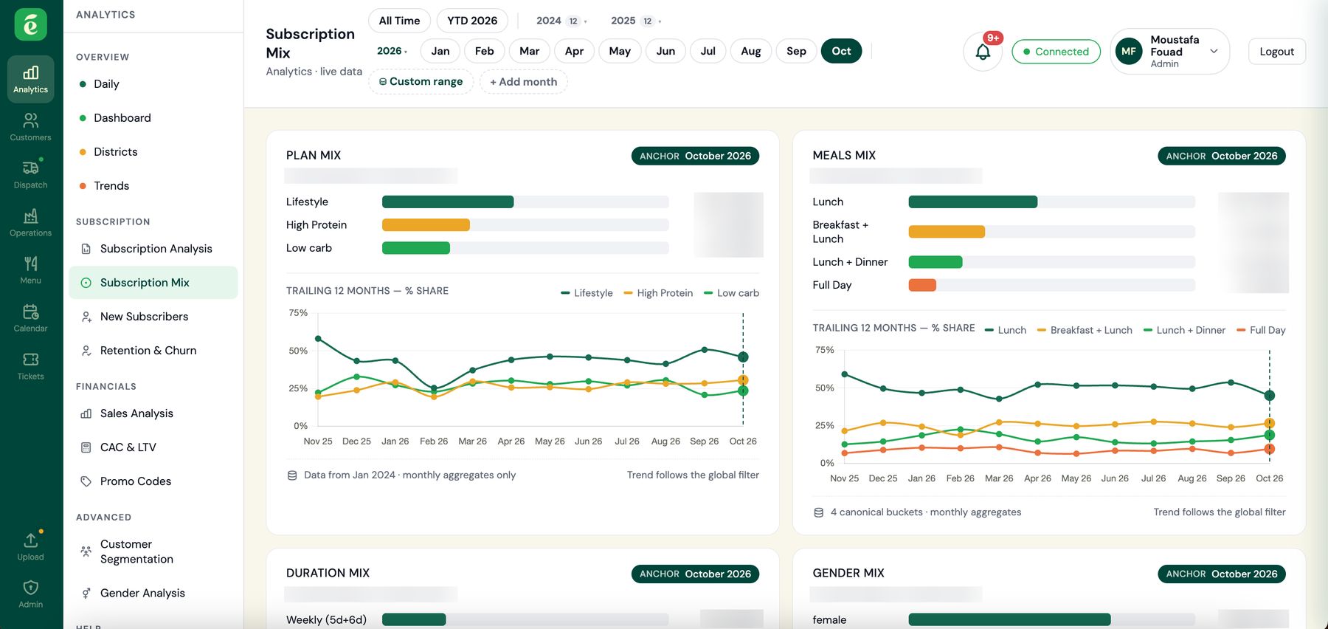Open CAC & LTV page
Viewport: 1328px width, 629px height.
[153, 447]
